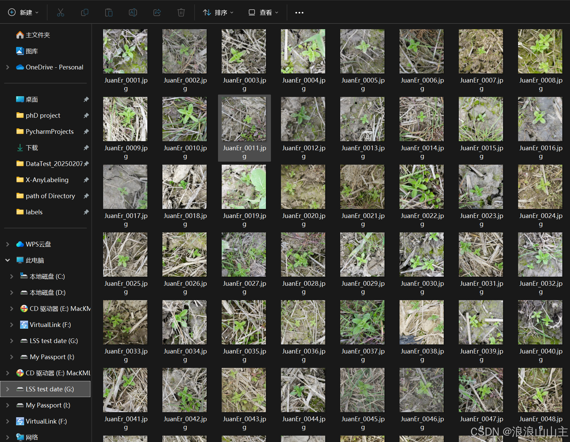The width and height of the screenshot is (570, 442).
Task: Open the 查看 (View) dropdown
Action: [263, 12]
